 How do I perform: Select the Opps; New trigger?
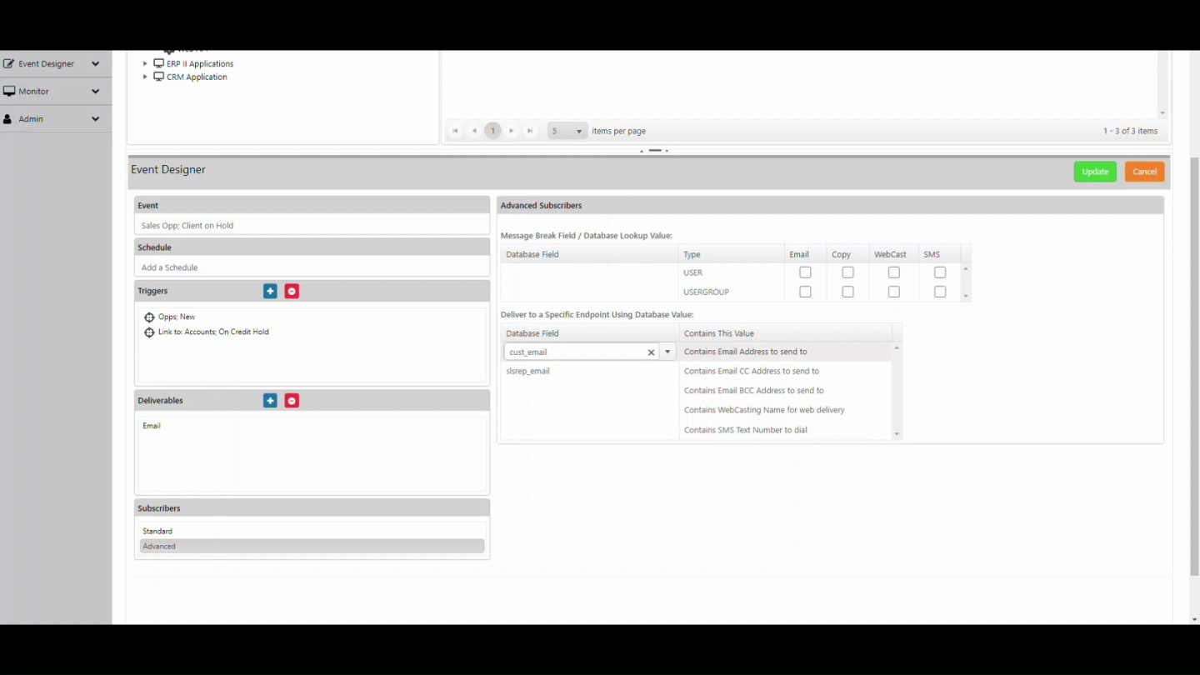(177, 317)
